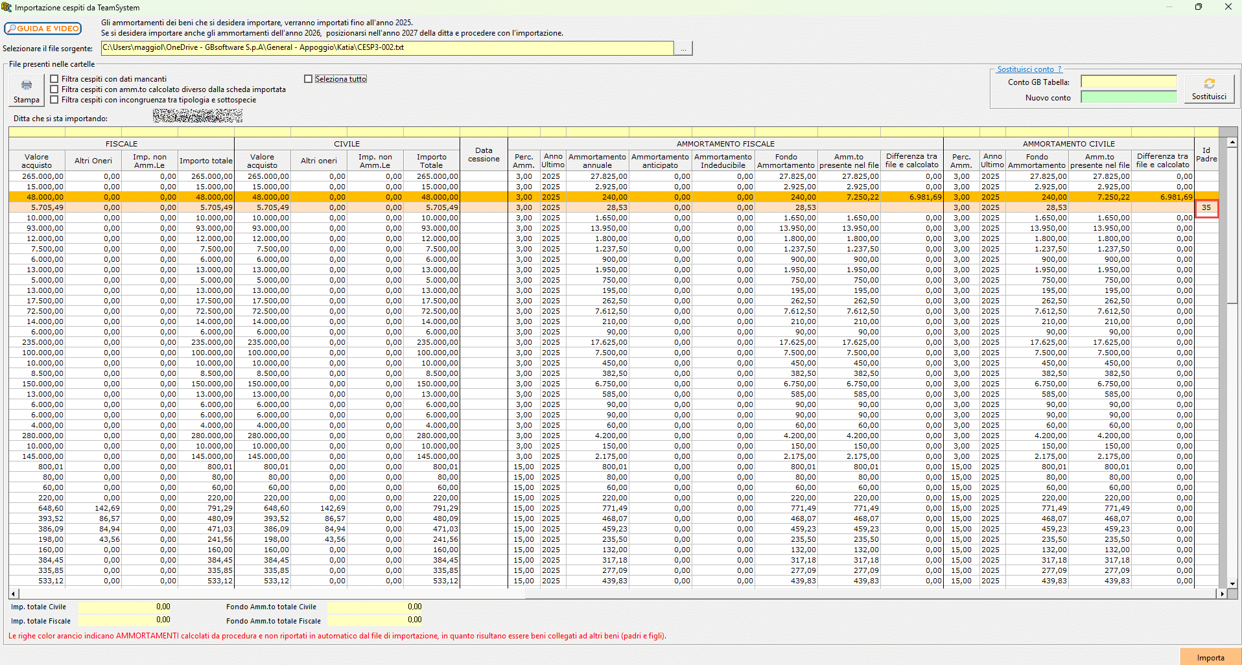The width and height of the screenshot is (1242, 665).
Task: Select cell 142,69 in fiscale Altri Oneri
Action: [93, 508]
